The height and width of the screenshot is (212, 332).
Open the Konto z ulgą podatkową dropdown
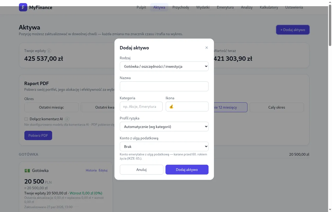[164, 147]
